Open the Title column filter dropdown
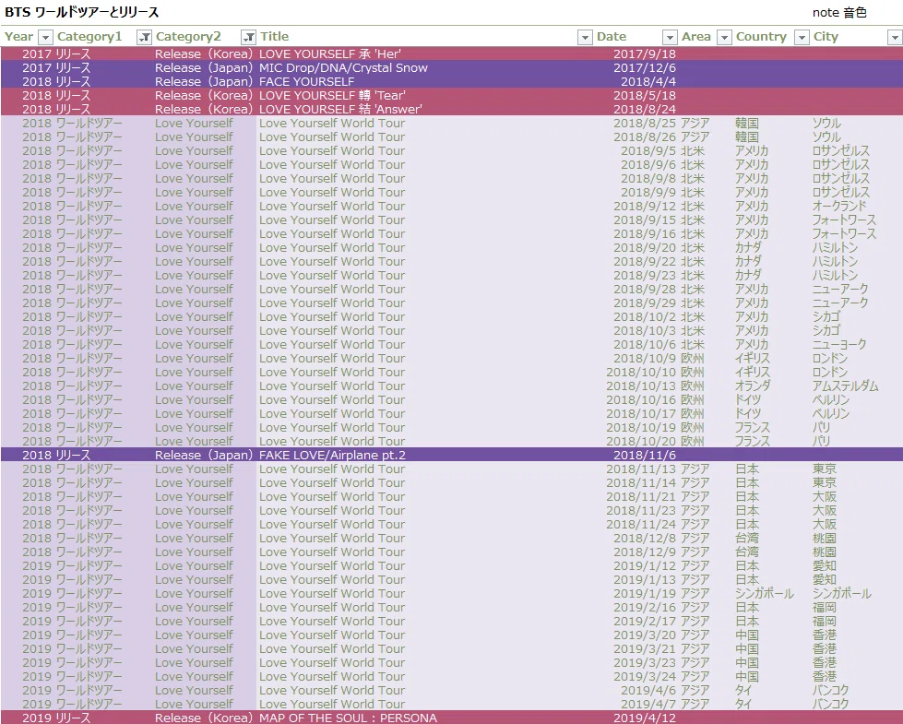 [585, 38]
